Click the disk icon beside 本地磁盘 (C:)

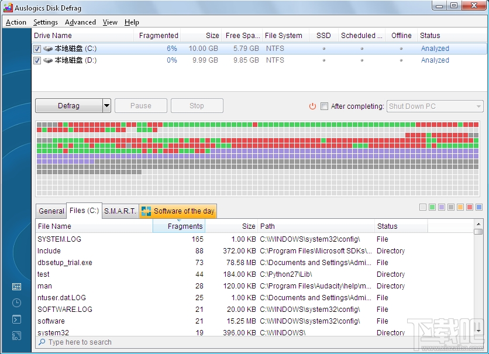47,49
